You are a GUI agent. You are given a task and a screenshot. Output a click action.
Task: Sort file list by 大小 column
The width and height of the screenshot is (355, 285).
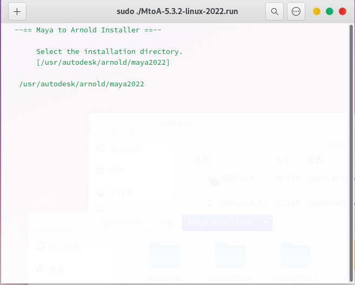coord(282,159)
